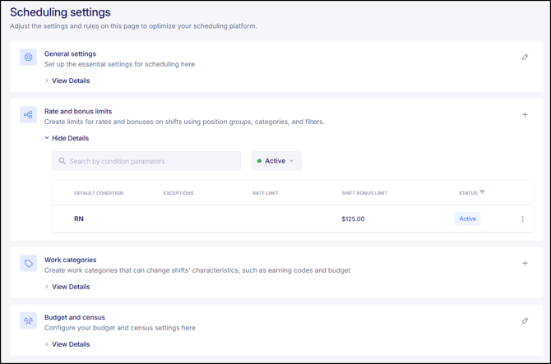551x364 pixels.
Task: Click the Active status badge for RN
Action: [467, 219]
